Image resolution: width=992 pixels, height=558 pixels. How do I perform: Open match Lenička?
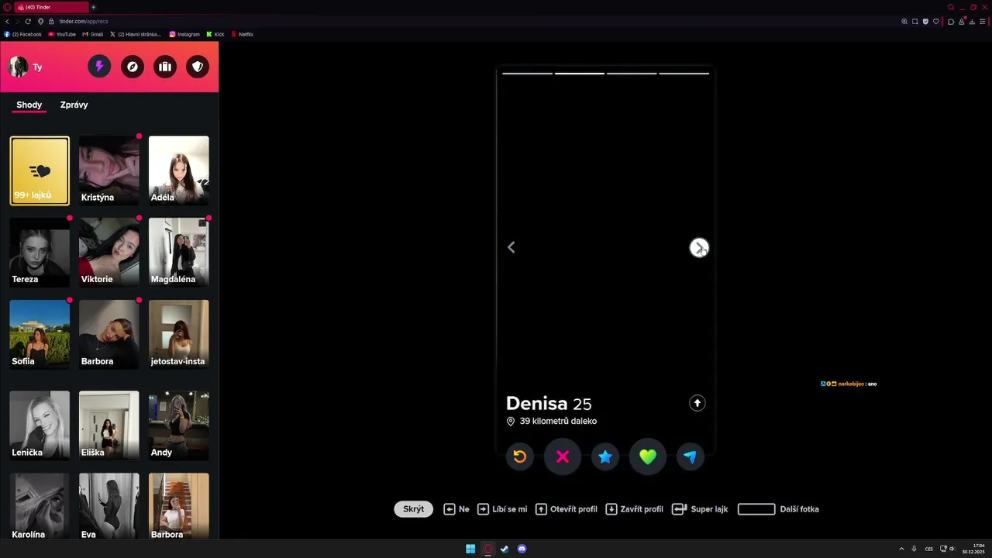(40, 425)
